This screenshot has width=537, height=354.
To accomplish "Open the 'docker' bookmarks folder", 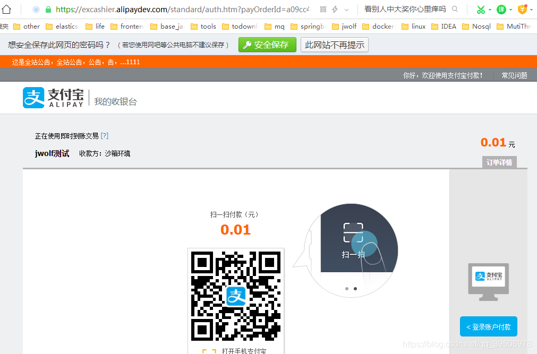I will point(378,27).
